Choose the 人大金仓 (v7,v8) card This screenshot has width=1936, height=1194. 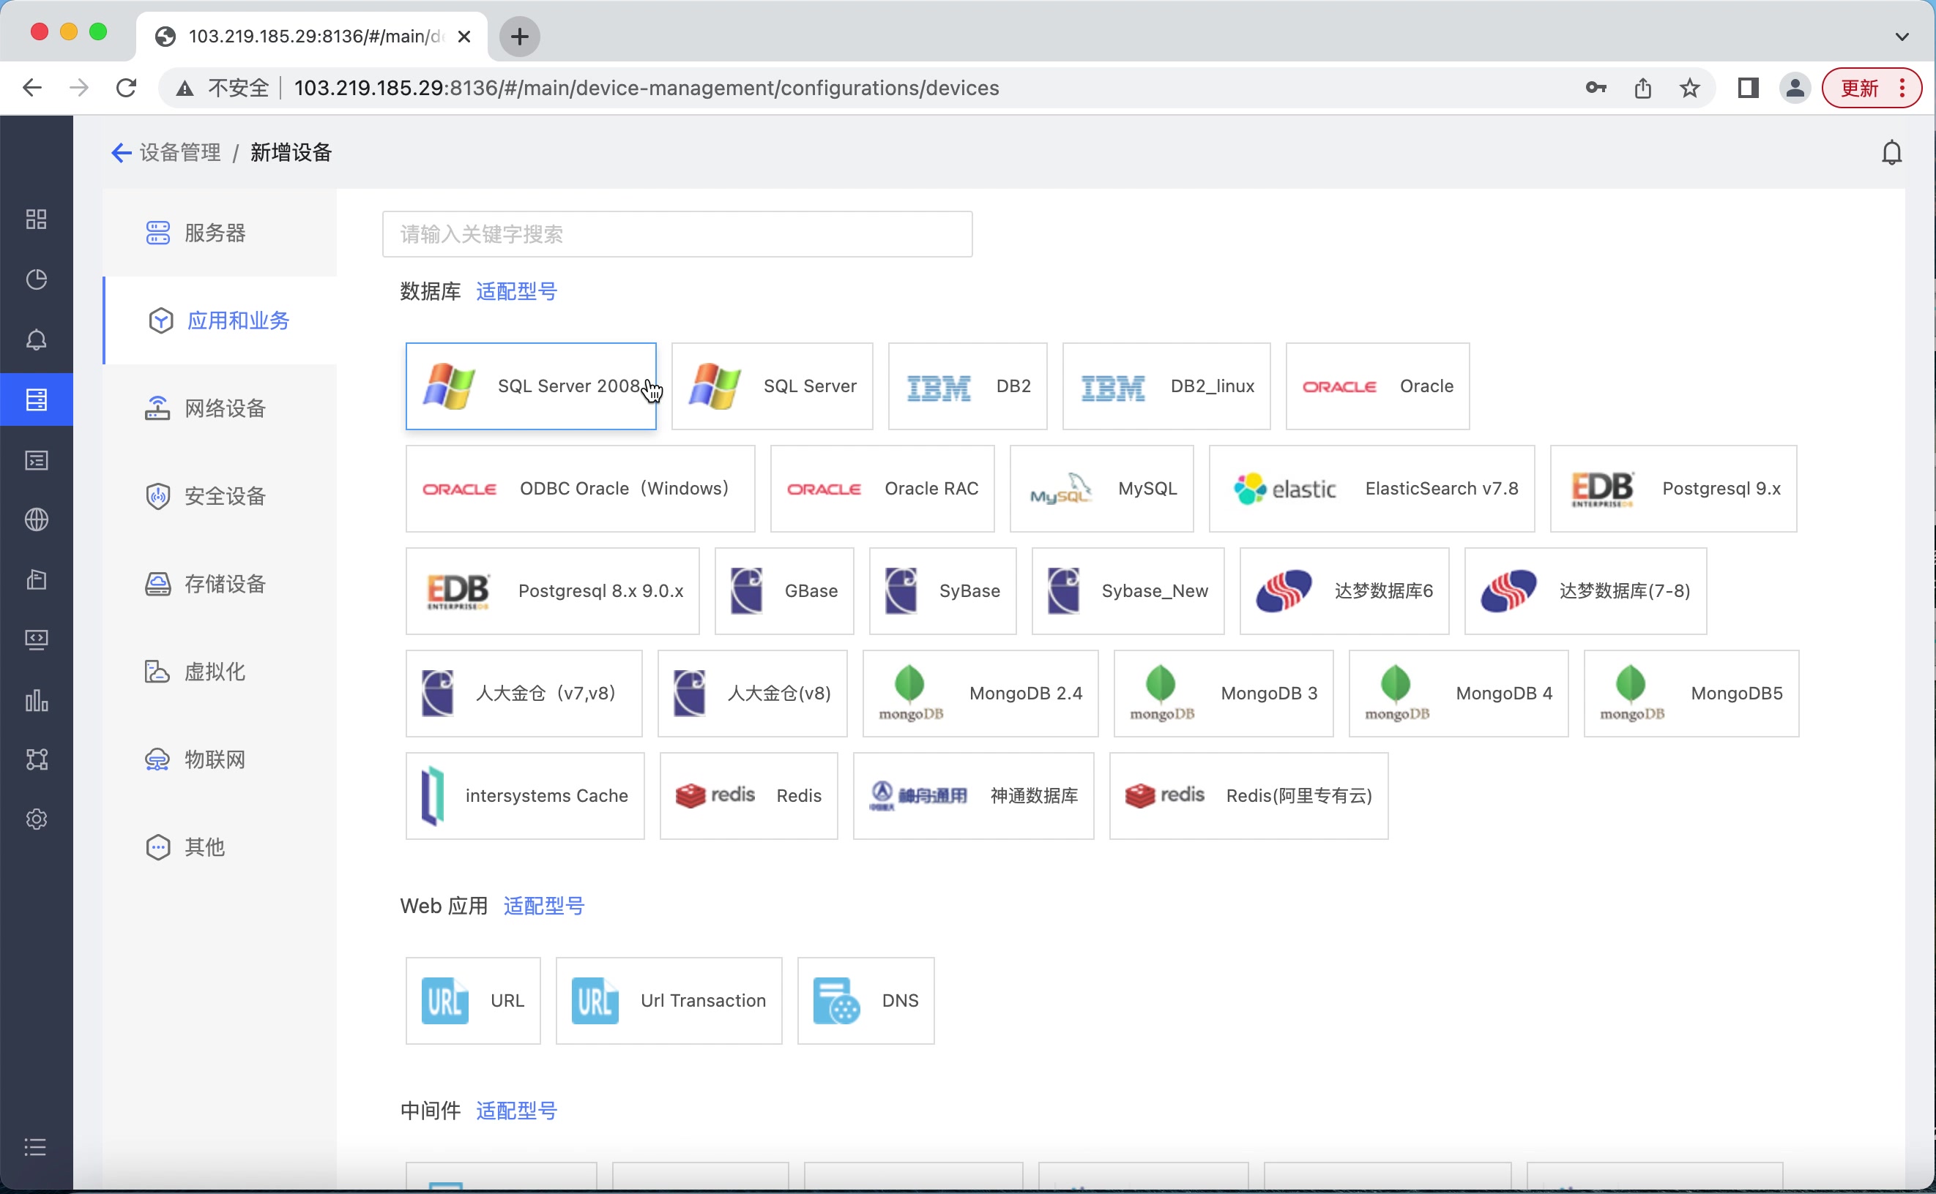524,694
